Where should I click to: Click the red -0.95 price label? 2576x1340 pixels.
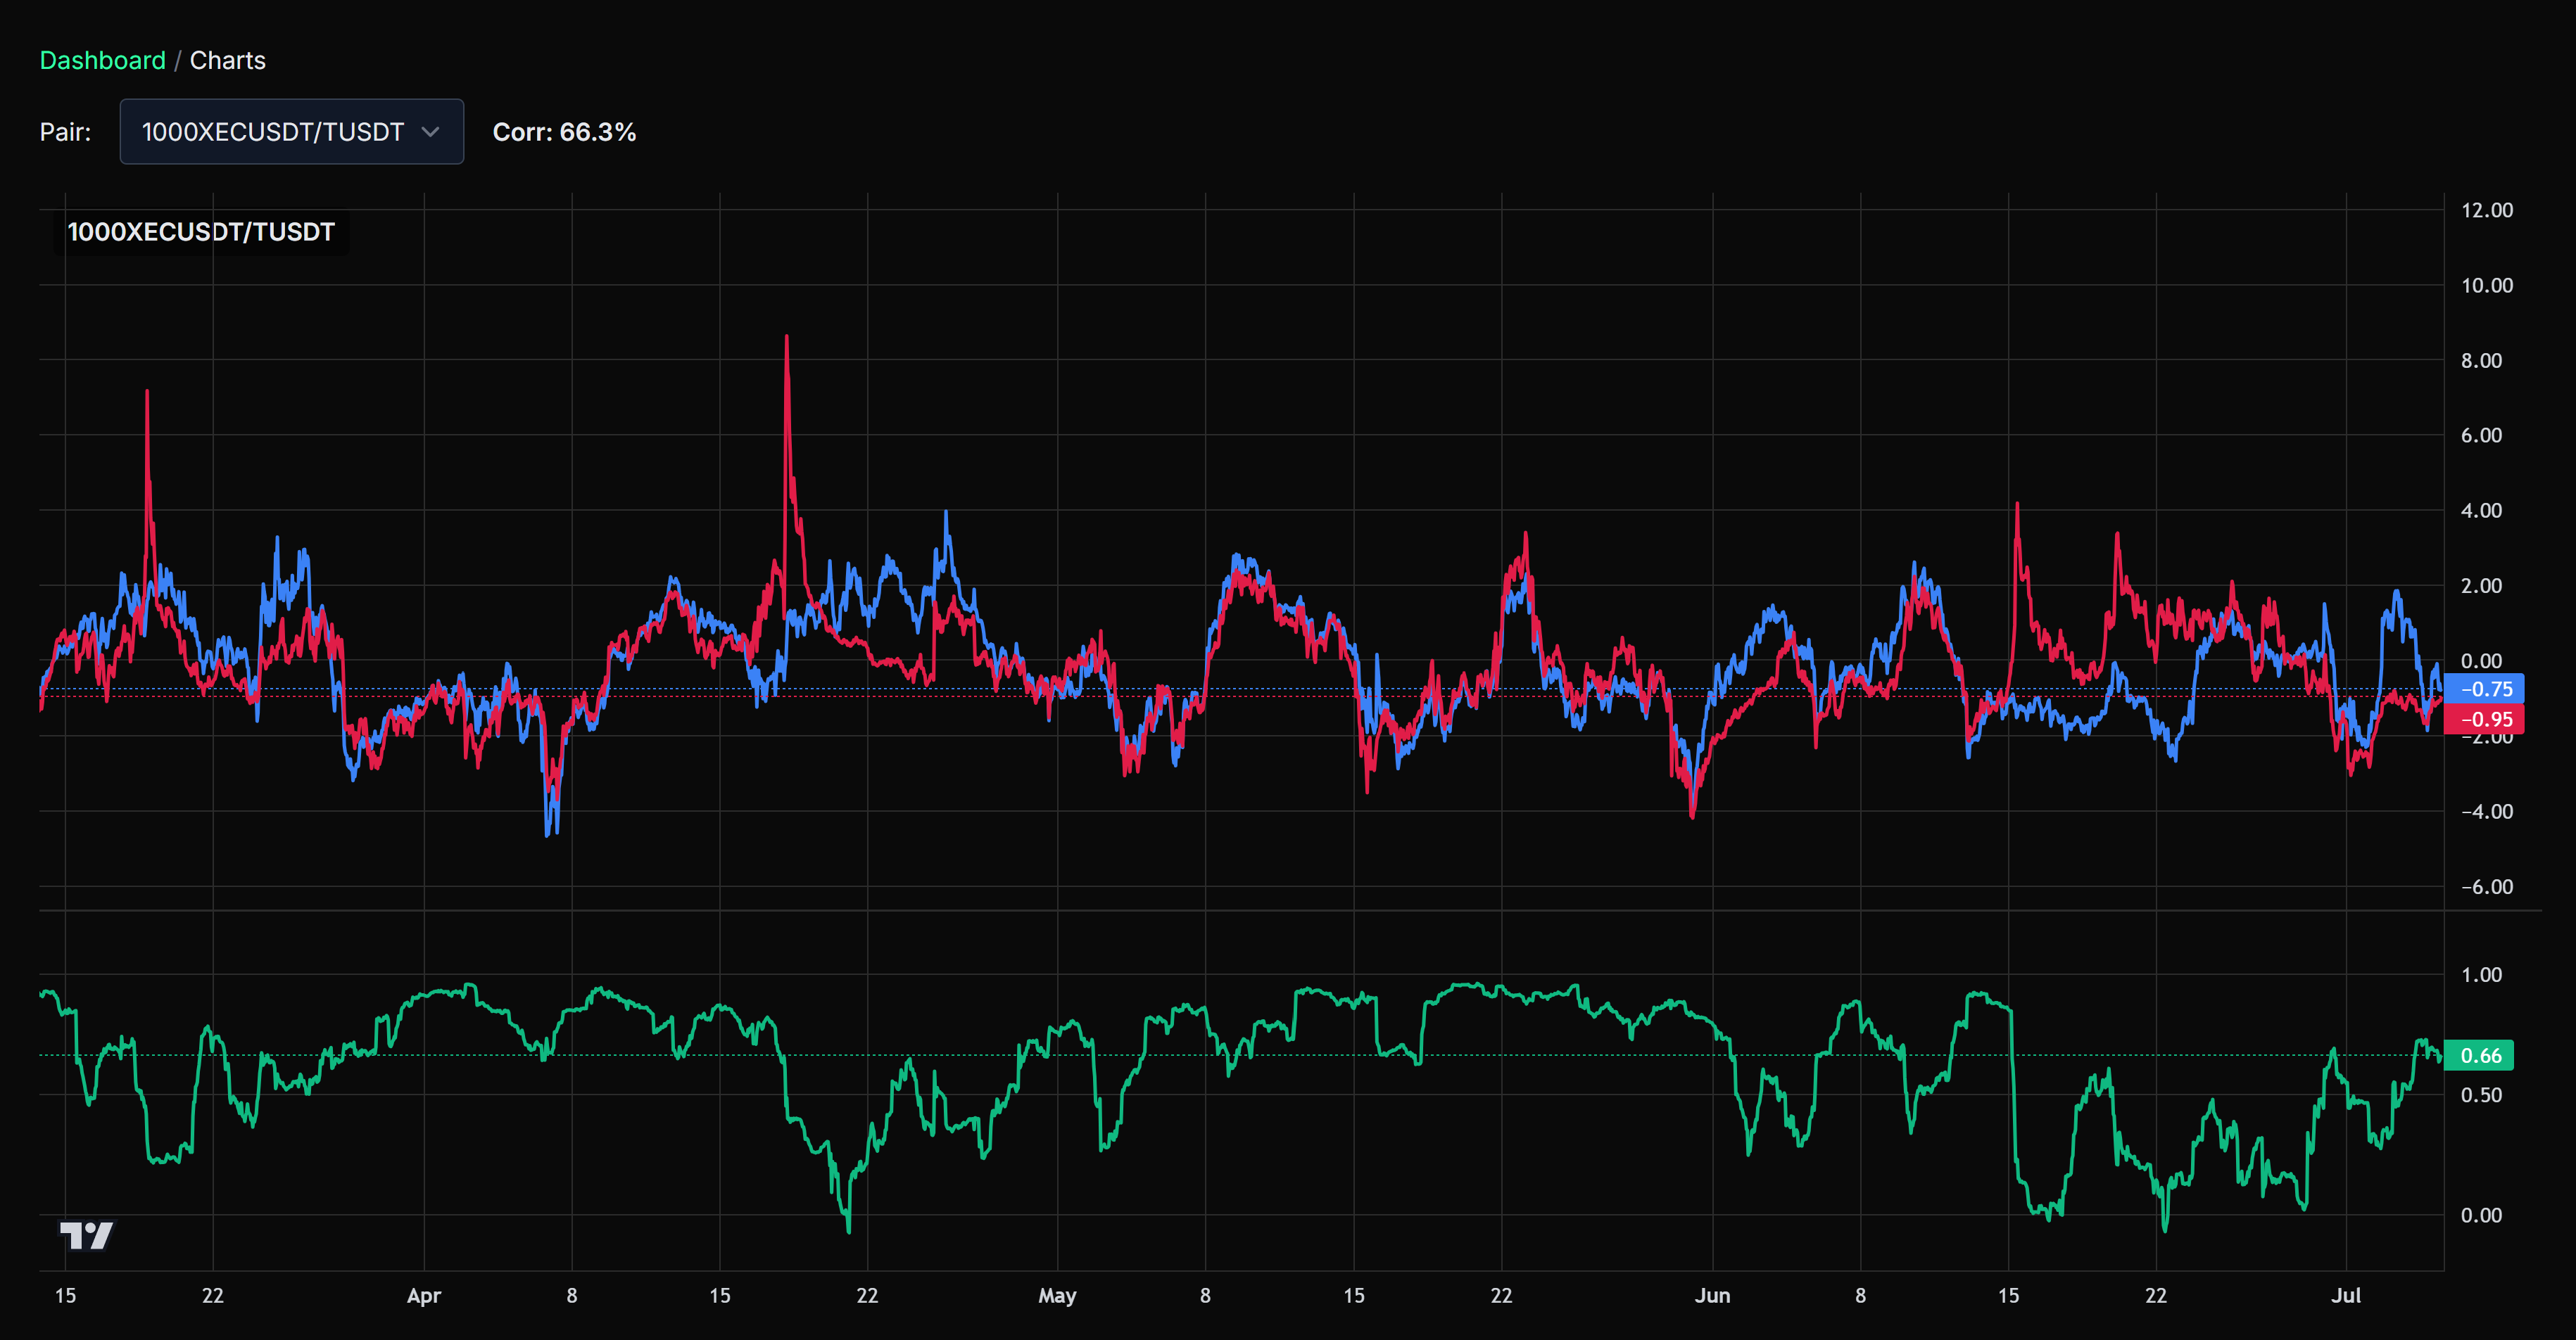pos(2484,720)
